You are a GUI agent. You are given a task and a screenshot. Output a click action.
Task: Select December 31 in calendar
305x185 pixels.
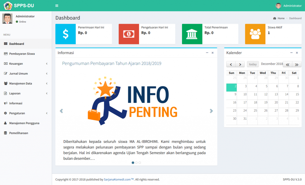tap(242, 120)
